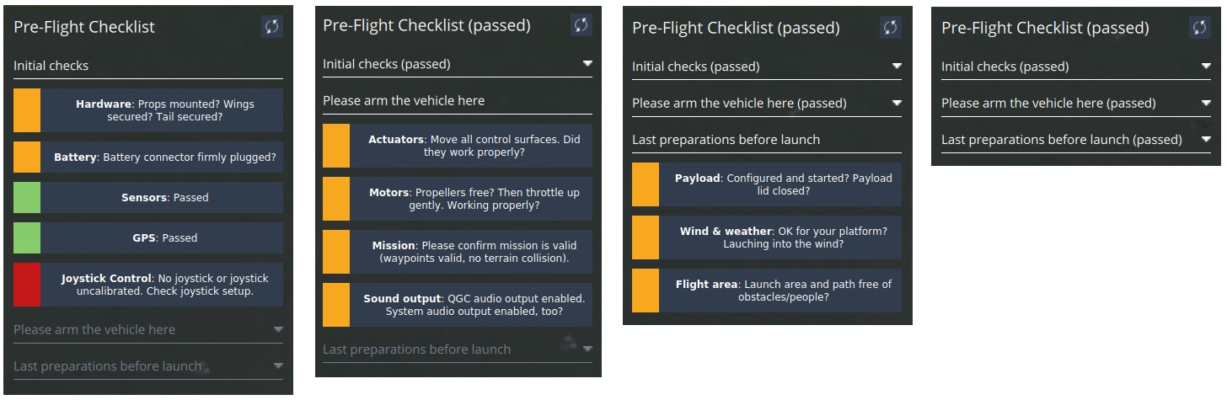This screenshot has height=400, width=1227.
Task: Toggle the Mission valid confirmation check
Action: tap(458, 252)
